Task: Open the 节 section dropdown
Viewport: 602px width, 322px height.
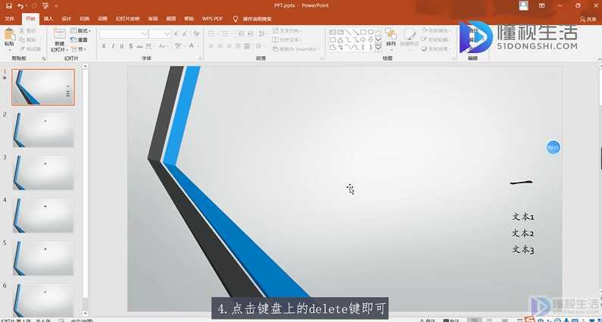Action: click(78, 49)
